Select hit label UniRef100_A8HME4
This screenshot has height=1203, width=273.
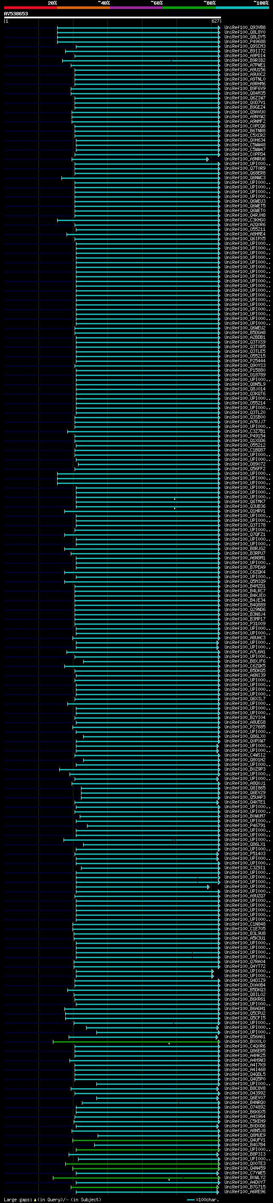[x=245, y=234]
